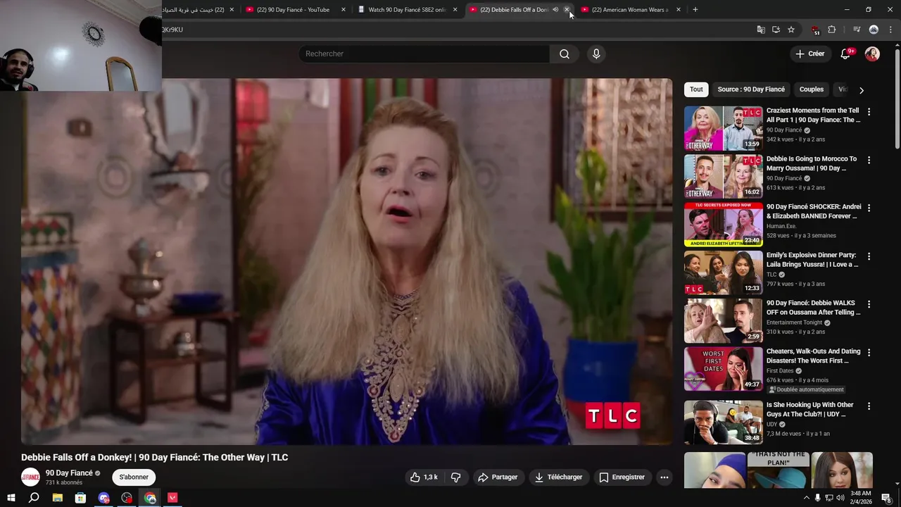Viewport: 901px width, 507px height.
Task: Open the Chrome extensions puzzle icon
Action: (831, 30)
